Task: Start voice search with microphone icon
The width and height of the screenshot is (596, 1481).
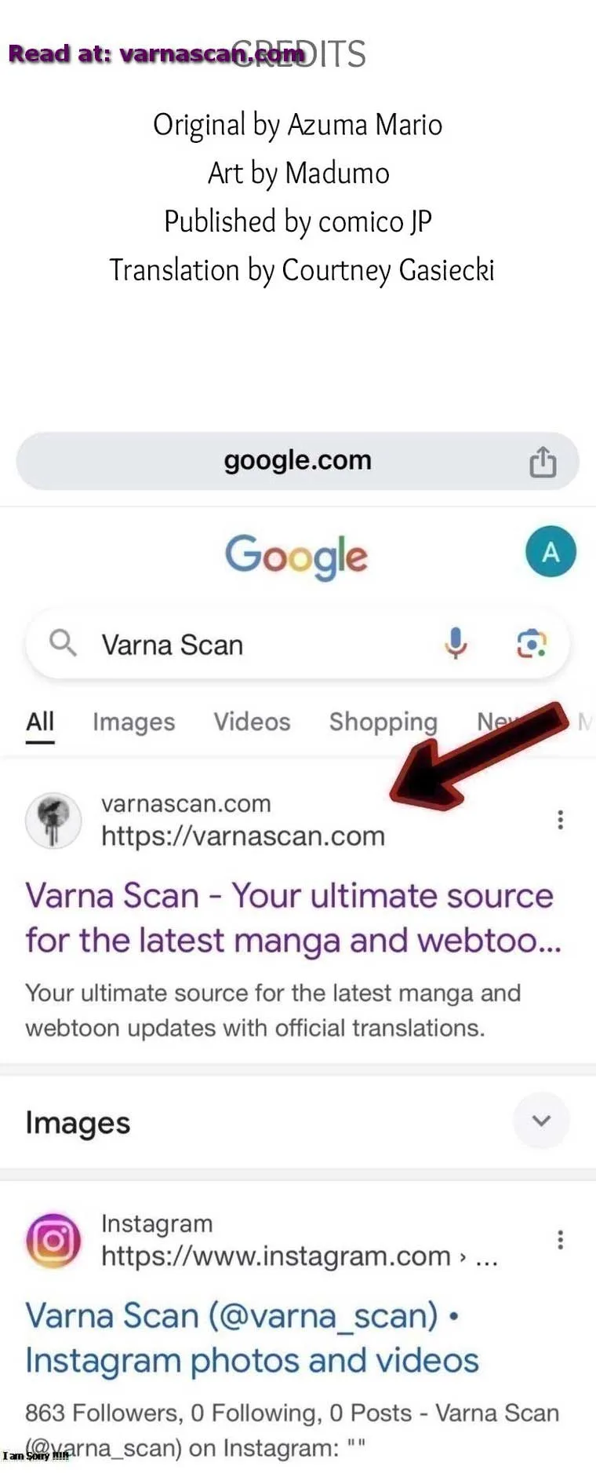Action: 456,643
